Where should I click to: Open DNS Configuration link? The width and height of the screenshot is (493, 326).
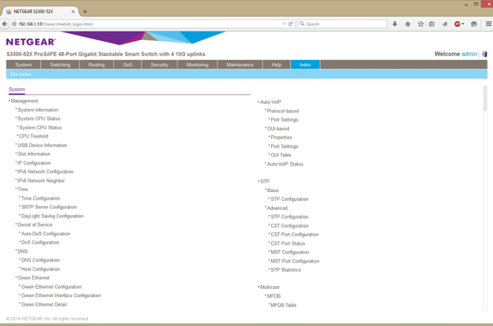click(40, 260)
